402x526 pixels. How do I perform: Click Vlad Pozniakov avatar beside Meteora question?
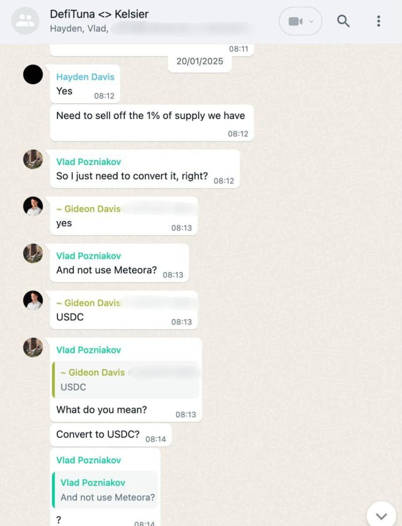pos(33,253)
